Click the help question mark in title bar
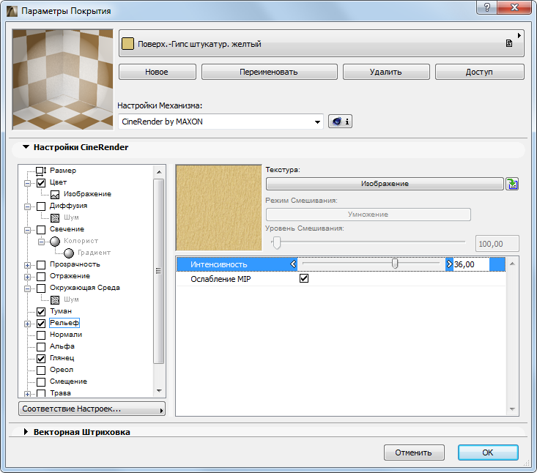 point(487,7)
